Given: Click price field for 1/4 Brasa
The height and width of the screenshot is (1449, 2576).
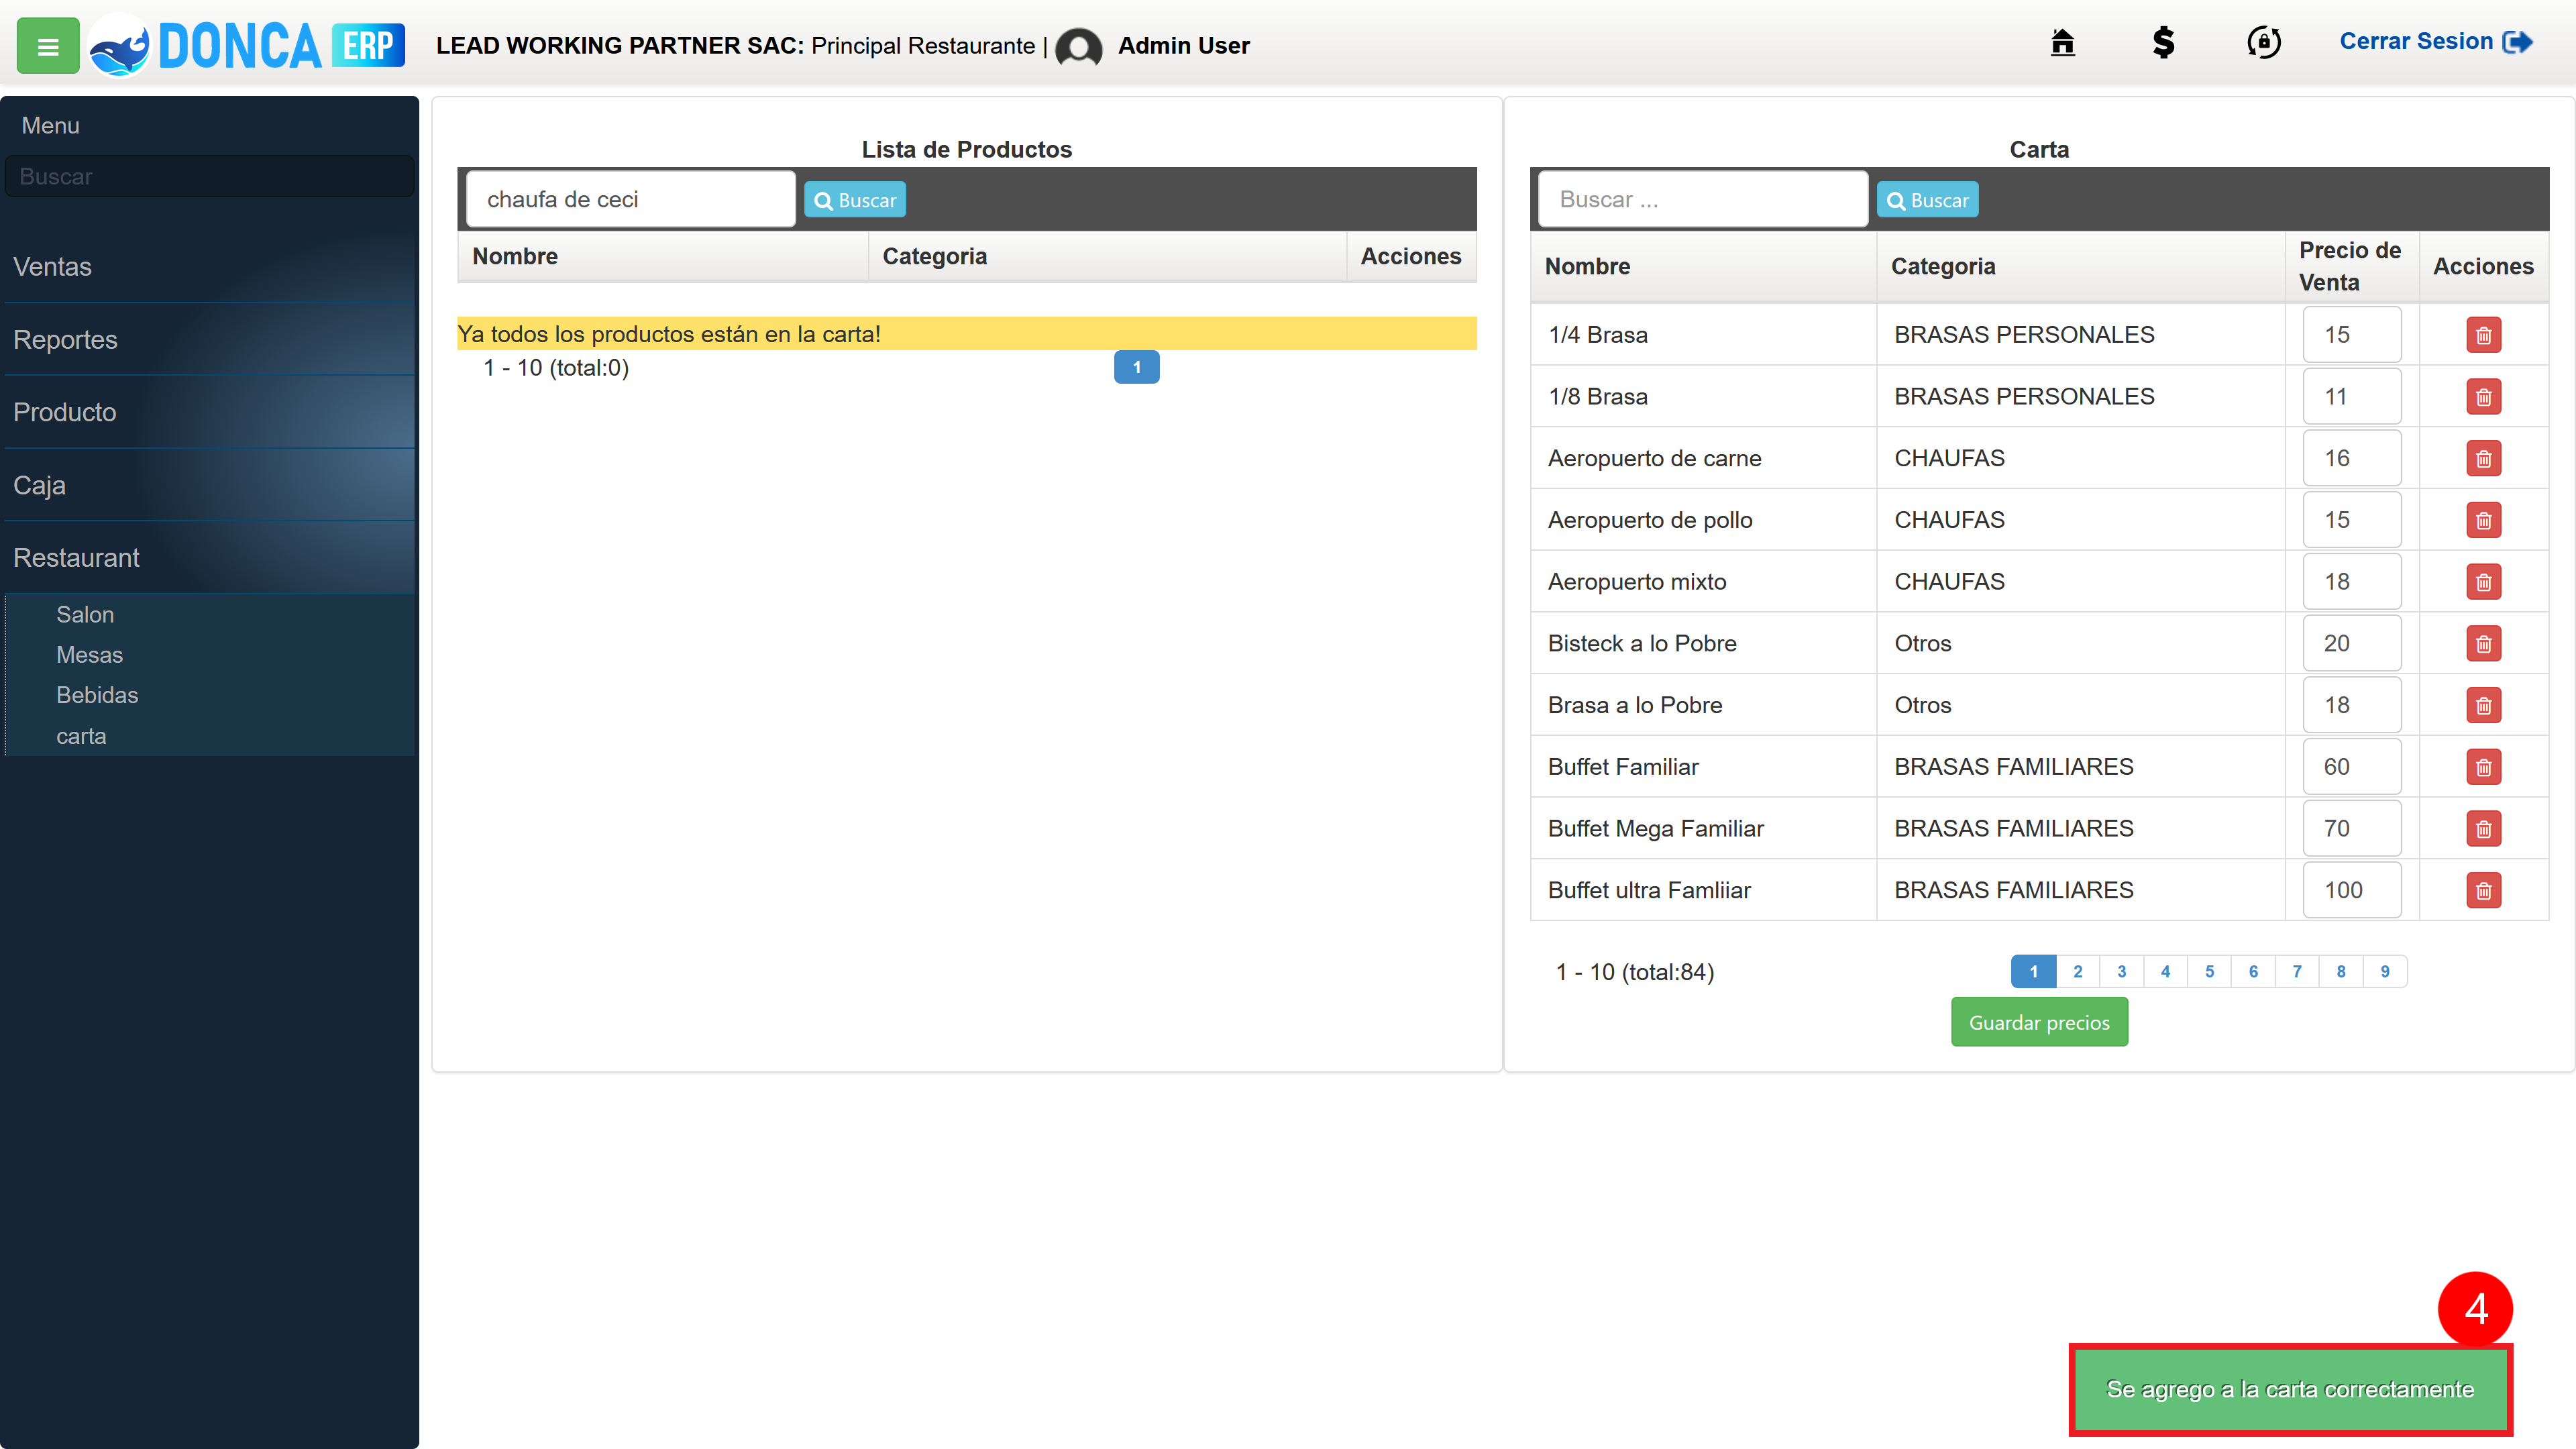Looking at the screenshot, I should pos(2352,335).
